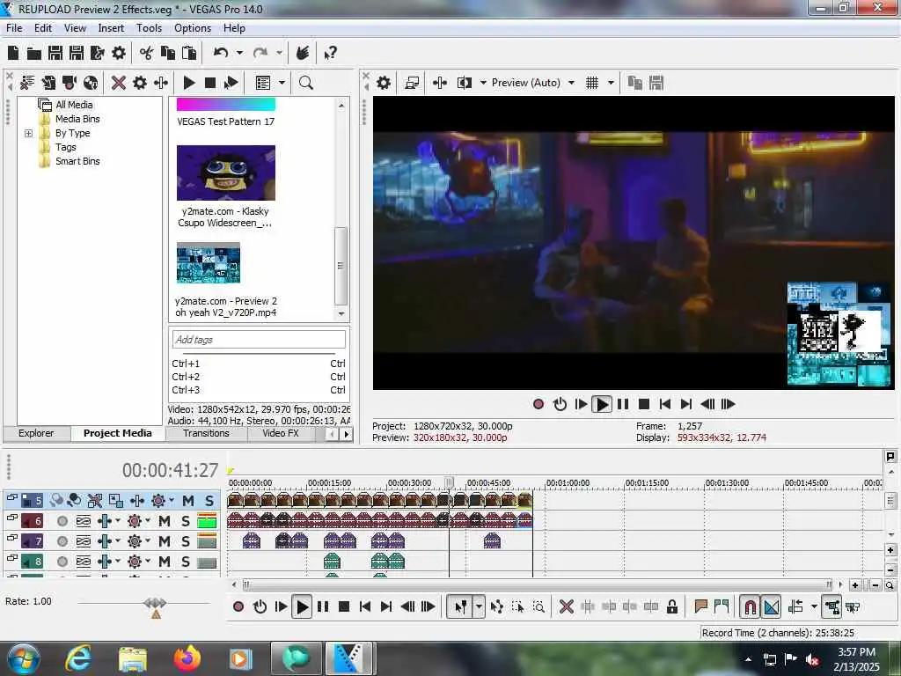This screenshot has height=676, width=901.
Task: Delete selection with timeline red X icon
Action: (567, 607)
